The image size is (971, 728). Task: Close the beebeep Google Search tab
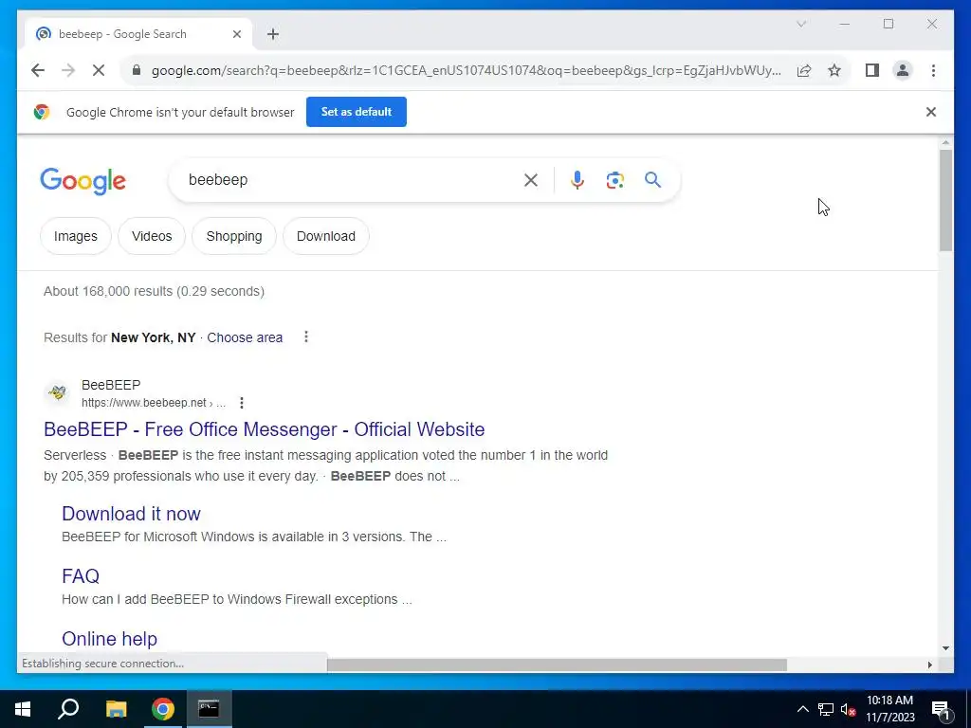236,34
